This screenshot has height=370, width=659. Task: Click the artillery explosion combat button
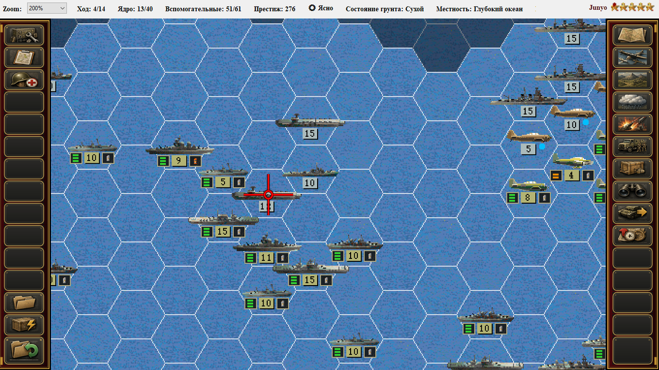coord(632,125)
